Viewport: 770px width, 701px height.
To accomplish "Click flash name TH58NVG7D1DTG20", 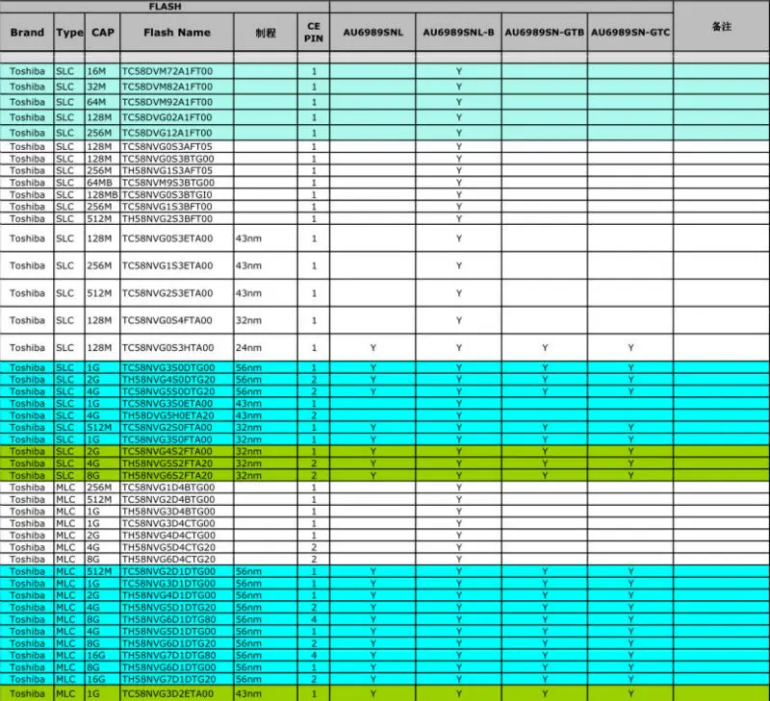I will click(168, 680).
